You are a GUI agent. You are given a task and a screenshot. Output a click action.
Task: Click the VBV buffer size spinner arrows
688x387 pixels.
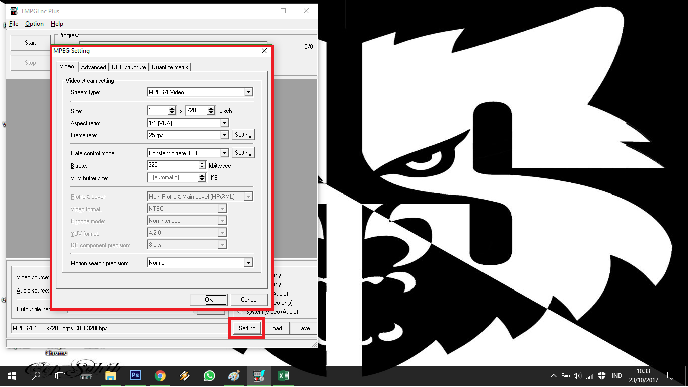(202, 177)
